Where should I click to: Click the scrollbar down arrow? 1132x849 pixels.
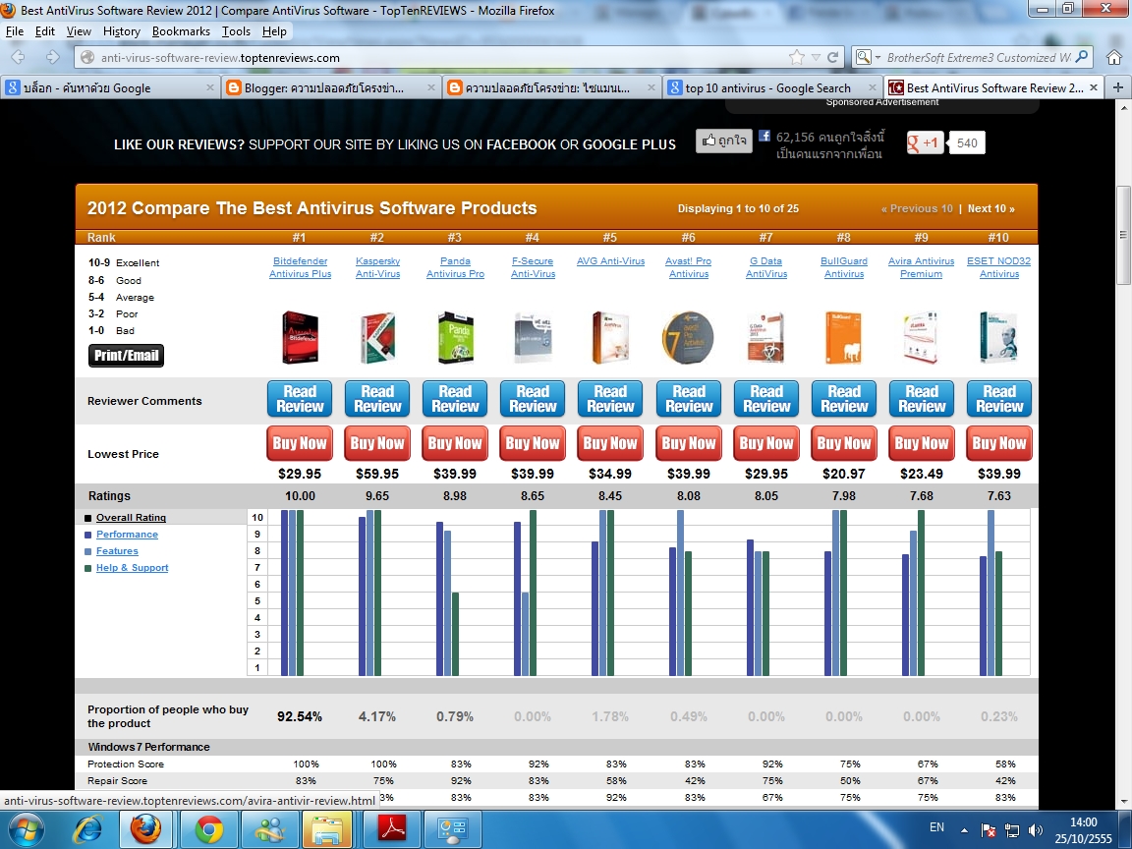coord(1122,802)
